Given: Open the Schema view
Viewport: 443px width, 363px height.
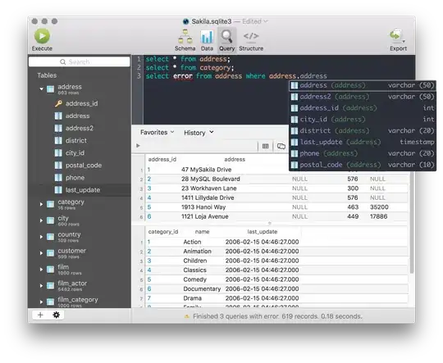Looking at the screenshot, I should [x=185, y=40].
